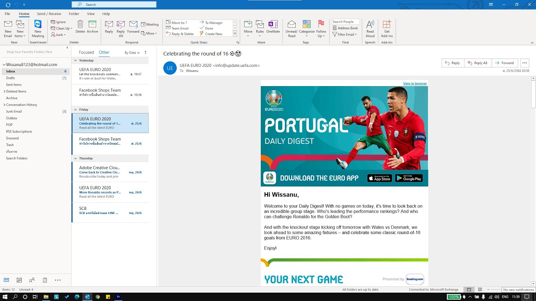Screen dimensions: 536x301
Task: Open the Move folder button
Action: tap(248, 28)
